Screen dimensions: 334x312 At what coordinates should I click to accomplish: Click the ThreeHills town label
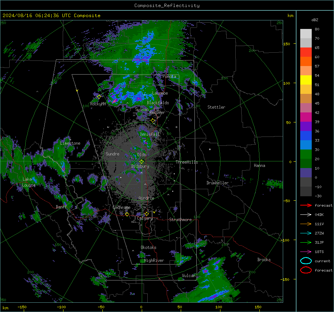pos(187,162)
